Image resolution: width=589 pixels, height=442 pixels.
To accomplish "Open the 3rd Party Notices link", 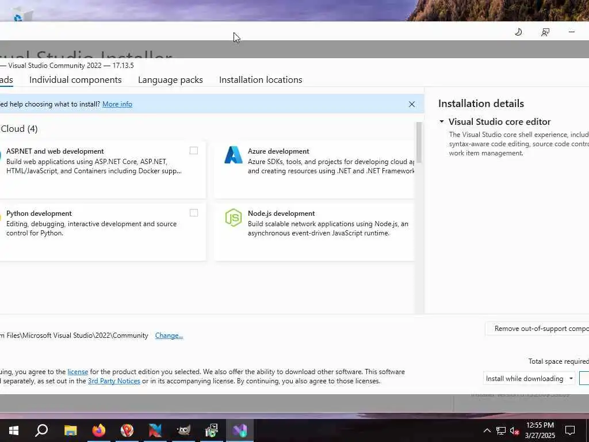I will 114,381.
